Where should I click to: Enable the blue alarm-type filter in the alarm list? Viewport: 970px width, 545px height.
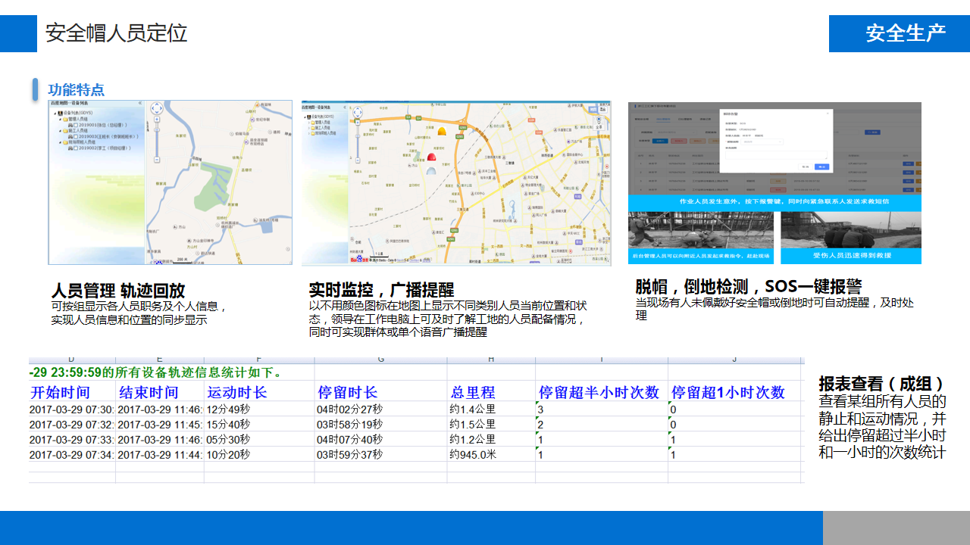[661, 142]
